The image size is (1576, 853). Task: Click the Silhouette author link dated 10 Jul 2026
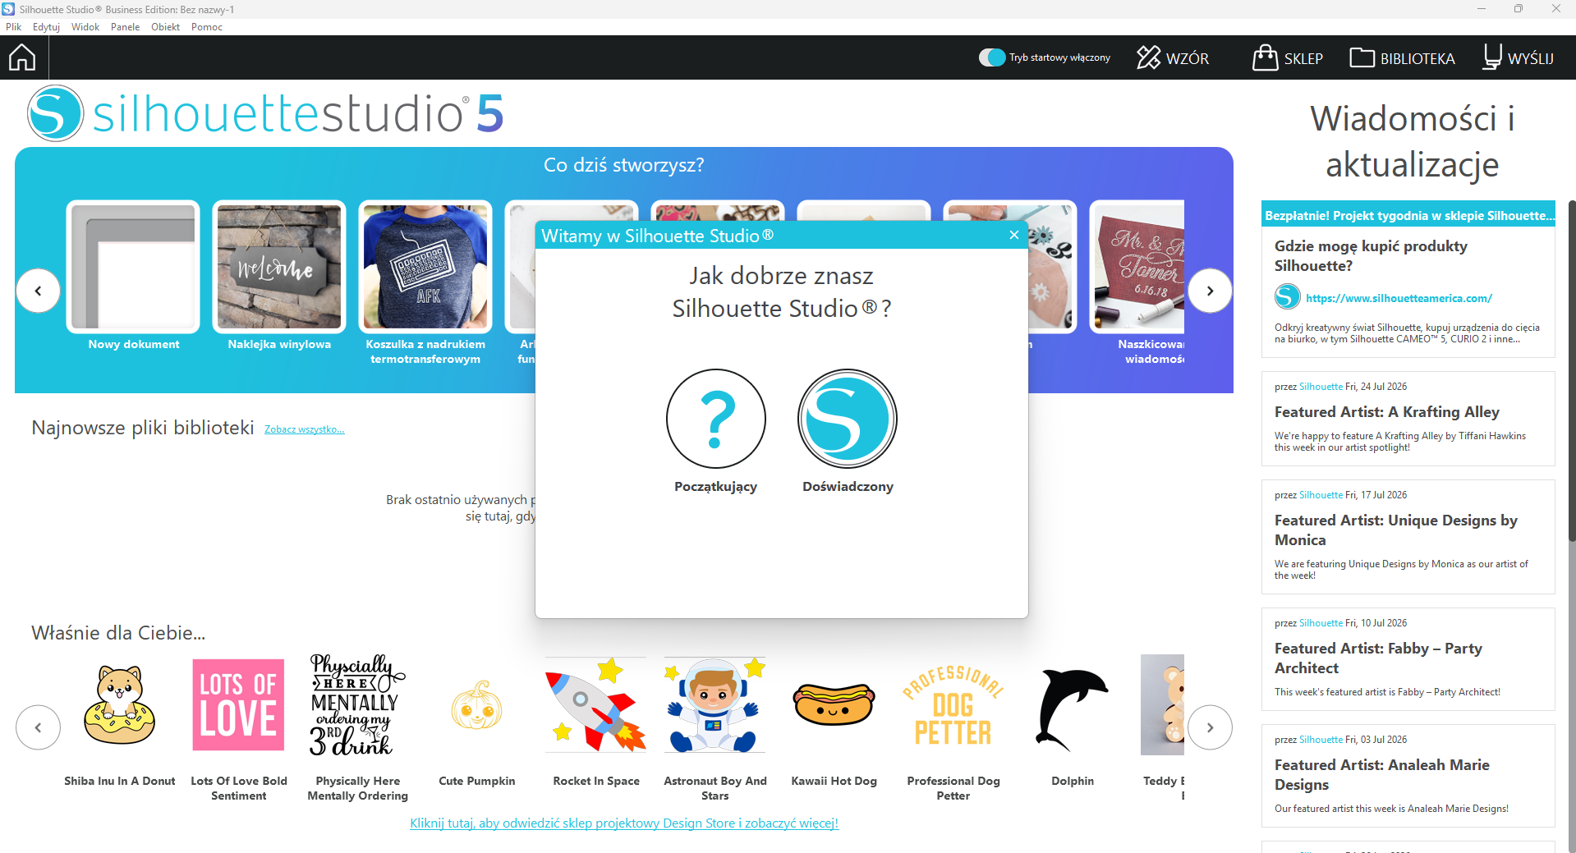click(1321, 623)
